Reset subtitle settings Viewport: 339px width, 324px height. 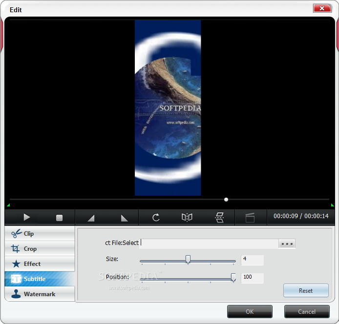[306, 290]
